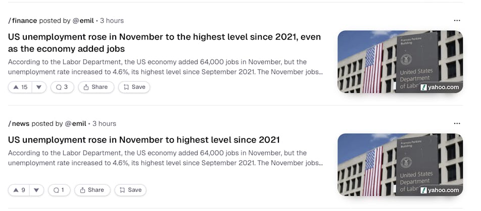
Task: Go to the /finance community
Action: pyautogui.click(x=23, y=21)
